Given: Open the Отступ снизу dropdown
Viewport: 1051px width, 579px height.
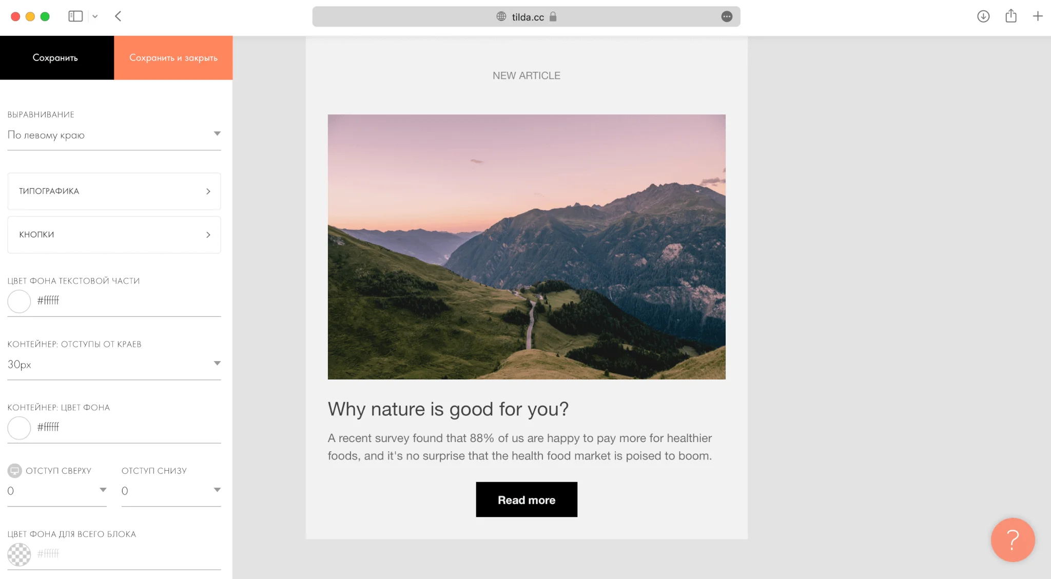Looking at the screenshot, I should (x=171, y=491).
